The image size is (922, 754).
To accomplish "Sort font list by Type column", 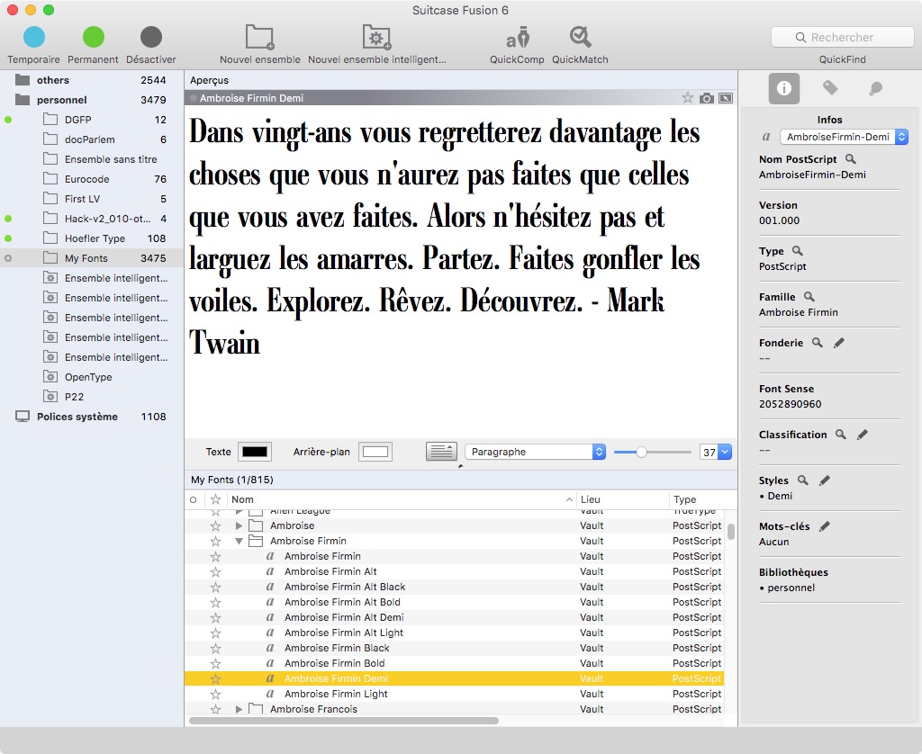I will tap(702, 499).
